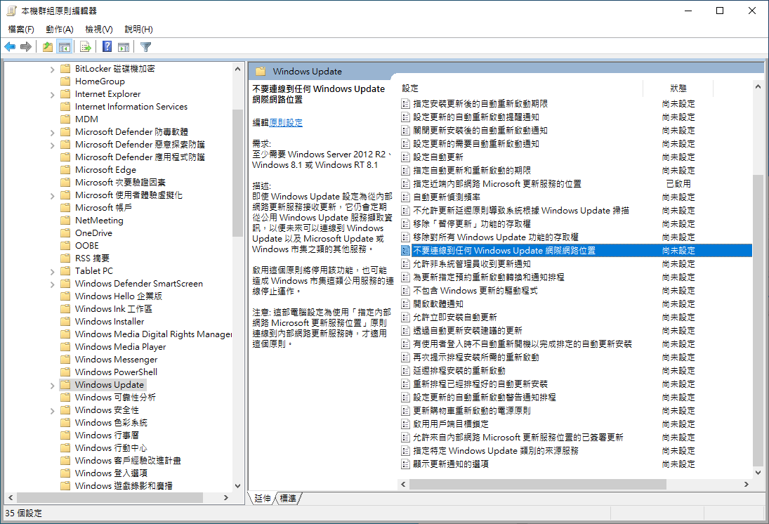The width and height of the screenshot is (769, 524).
Task: Select policy 允許非系統管理員收到更新通知
Action: [x=471, y=264]
